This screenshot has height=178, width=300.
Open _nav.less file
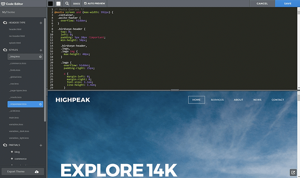click(14, 84)
